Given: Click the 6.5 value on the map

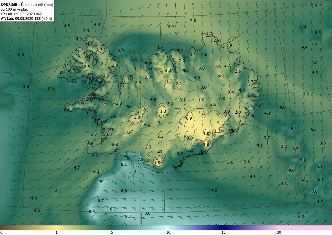Looking at the screenshot, I should 301,217.
